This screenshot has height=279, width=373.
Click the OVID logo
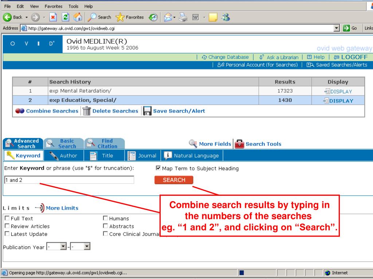coord(32,44)
